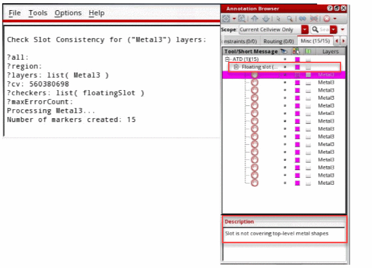Open dropdown arrow beside red delete icon
Screen dimensions: 372x268
click(335, 19)
